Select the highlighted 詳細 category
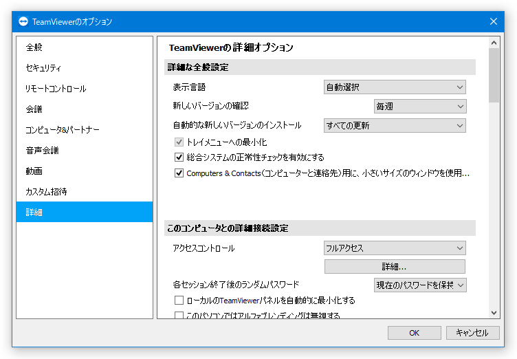Image resolution: width=517 pixels, height=359 pixels. pos(85,212)
